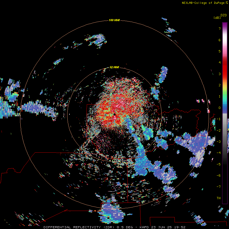Viewport: 229px width, 229px height.
Task: Click the 100 NMI range ring label
Action: point(114,20)
